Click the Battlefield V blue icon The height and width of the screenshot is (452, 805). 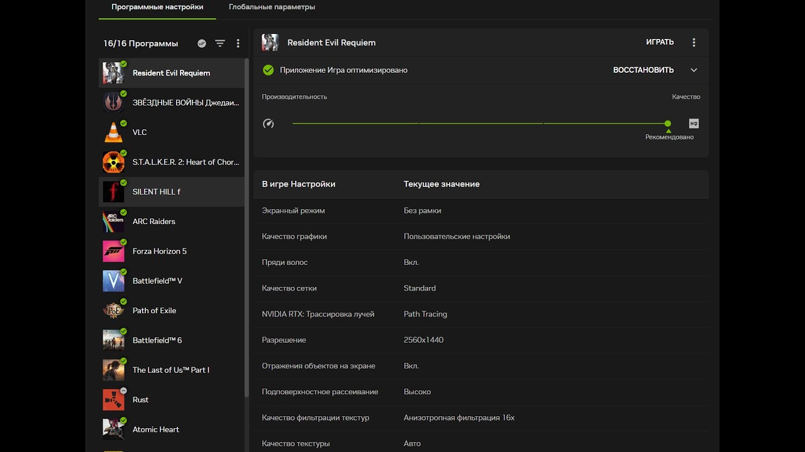pos(114,281)
